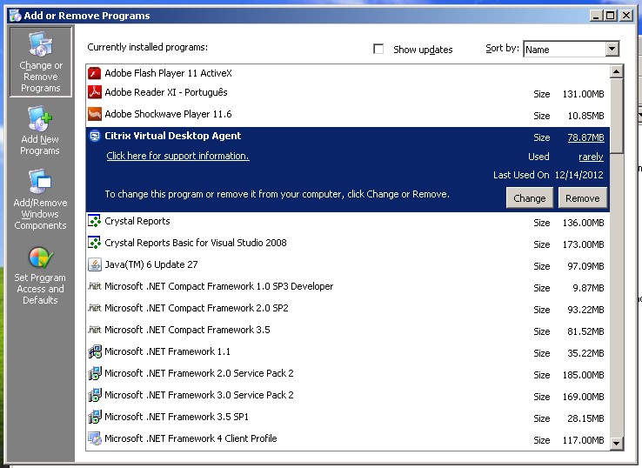The width and height of the screenshot is (642, 468).
Task: Open the Add New Programs icon
Action: (x=40, y=118)
